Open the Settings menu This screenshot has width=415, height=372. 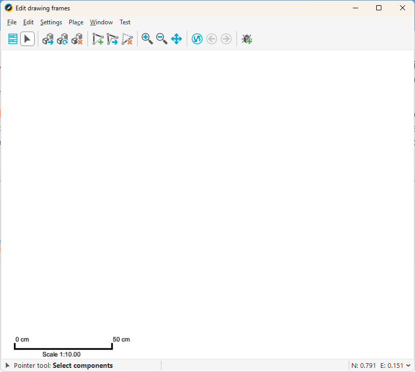(x=51, y=22)
